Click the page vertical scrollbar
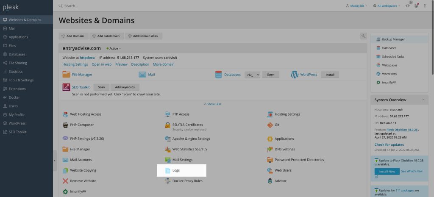This screenshot has width=434, height=197. [x=432, y=37]
